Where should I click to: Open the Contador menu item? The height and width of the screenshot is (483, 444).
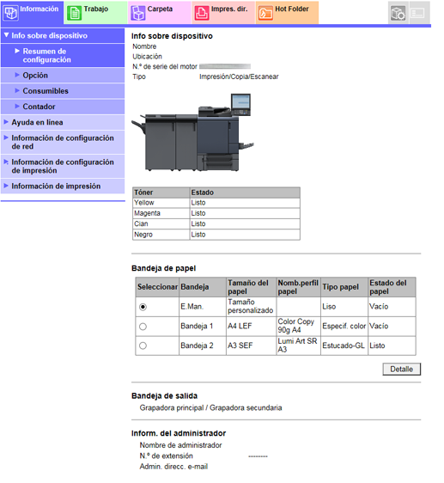(x=63, y=107)
